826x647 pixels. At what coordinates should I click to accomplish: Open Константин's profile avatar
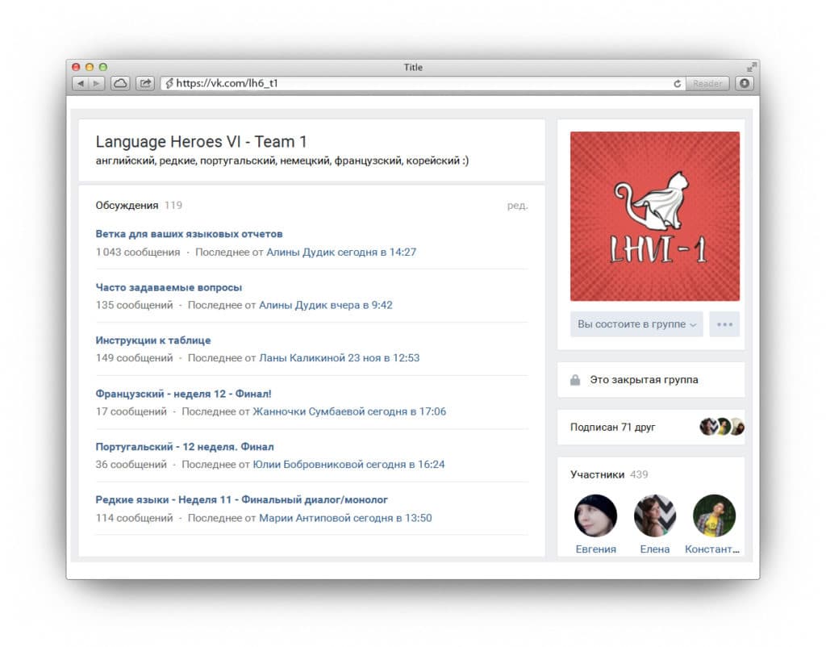(x=714, y=516)
